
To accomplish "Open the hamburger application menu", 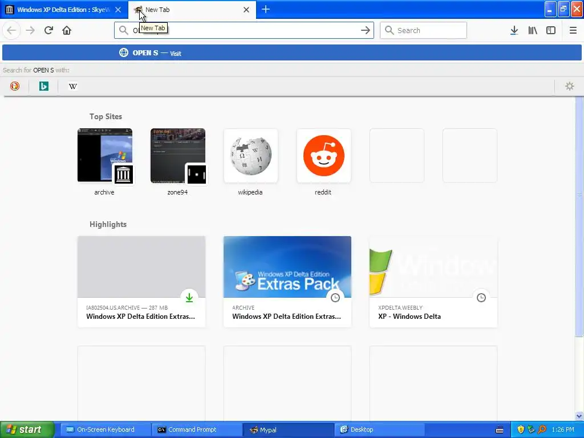I will [x=573, y=30].
